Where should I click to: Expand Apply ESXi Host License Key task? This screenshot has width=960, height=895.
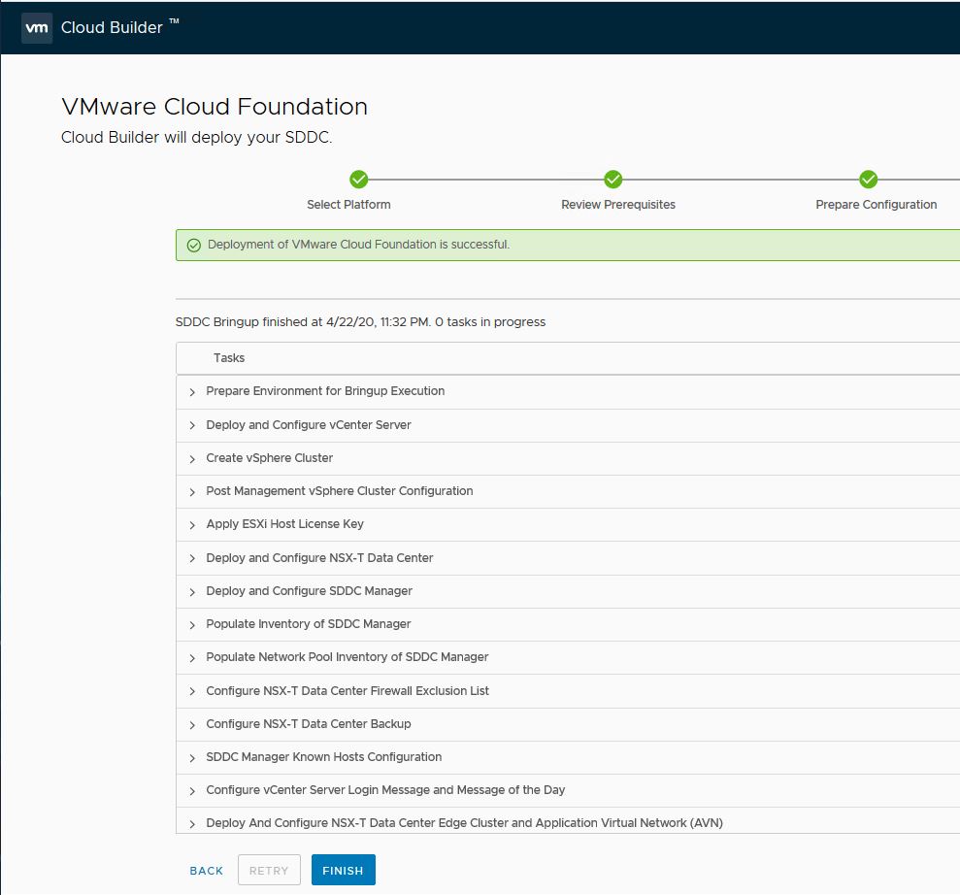192,525
